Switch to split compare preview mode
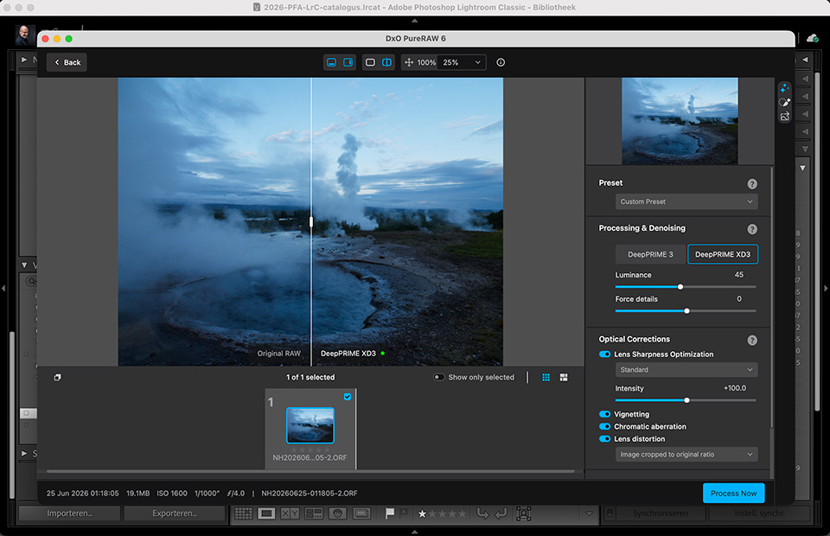 coord(387,62)
